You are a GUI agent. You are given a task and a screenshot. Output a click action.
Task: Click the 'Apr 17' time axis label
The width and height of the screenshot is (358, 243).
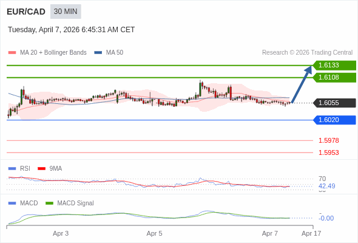click(311, 234)
